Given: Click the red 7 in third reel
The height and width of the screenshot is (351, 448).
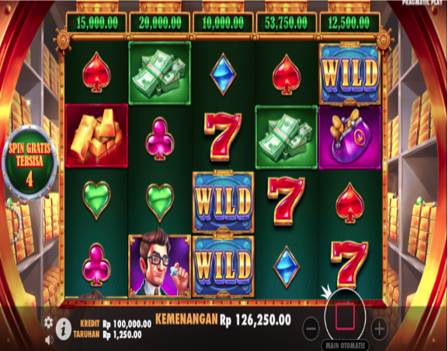Looking at the screenshot, I should tap(223, 137).
